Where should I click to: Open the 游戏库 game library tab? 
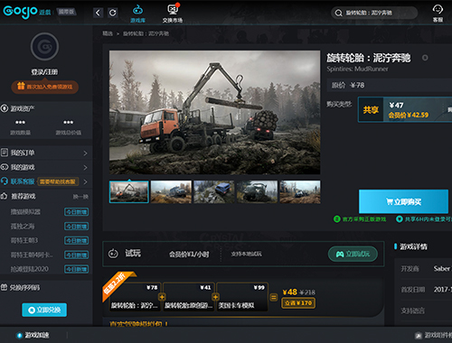tap(137, 14)
